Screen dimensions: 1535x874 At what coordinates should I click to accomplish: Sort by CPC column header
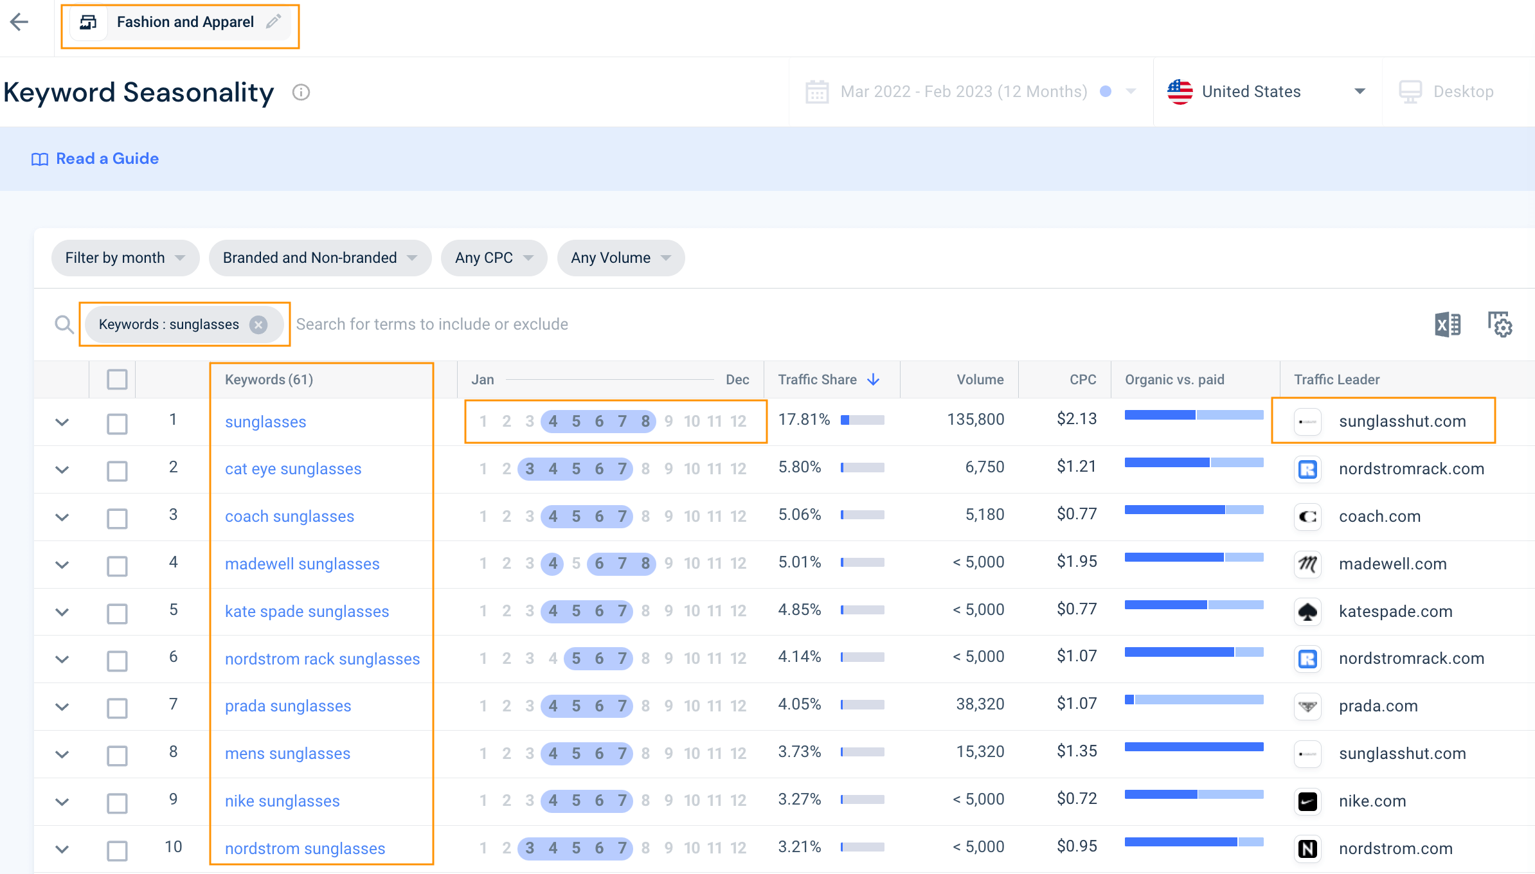1082,380
